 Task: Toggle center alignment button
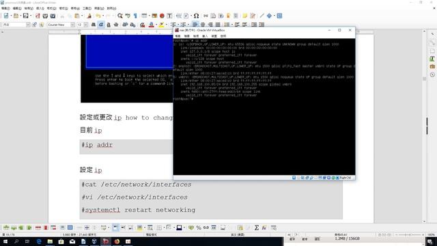[x=203, y=25]
